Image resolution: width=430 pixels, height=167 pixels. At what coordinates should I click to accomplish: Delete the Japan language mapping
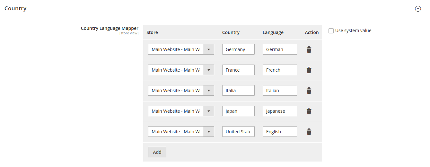click(309, 111)
